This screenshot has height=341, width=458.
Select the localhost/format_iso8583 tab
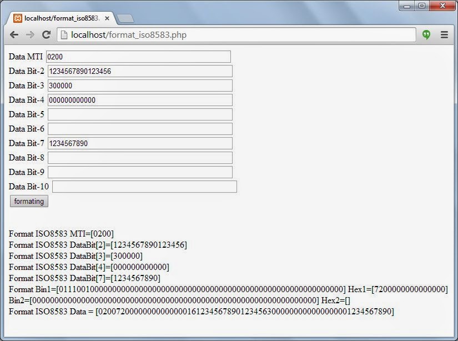(61, 18)
